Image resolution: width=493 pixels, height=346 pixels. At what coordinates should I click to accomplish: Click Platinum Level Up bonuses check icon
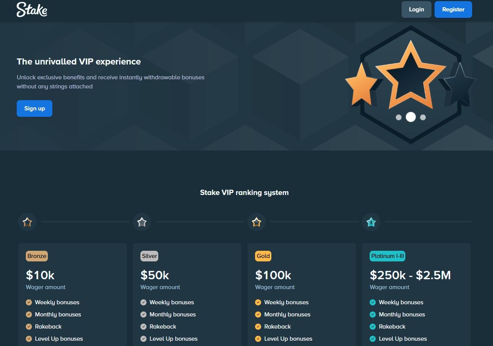pyautogui.click(x=373, y=339)
